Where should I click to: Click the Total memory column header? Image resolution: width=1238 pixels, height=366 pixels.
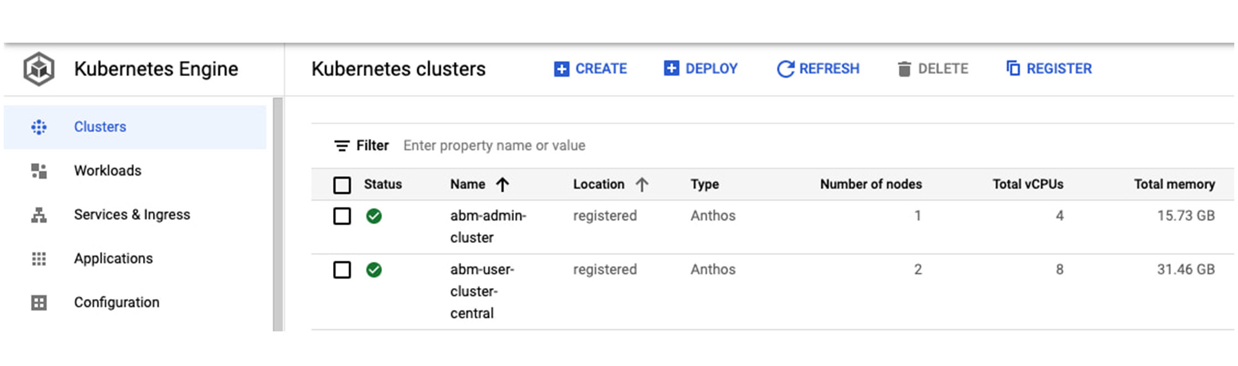coord(1174,184)
